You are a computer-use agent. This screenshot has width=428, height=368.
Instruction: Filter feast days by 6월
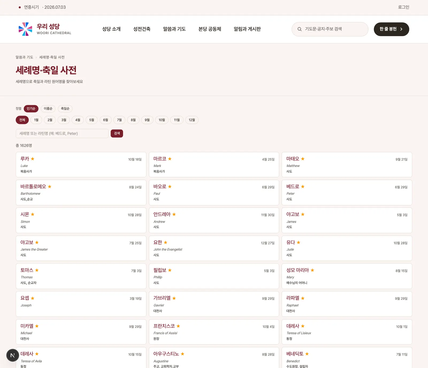click(106, 120)
